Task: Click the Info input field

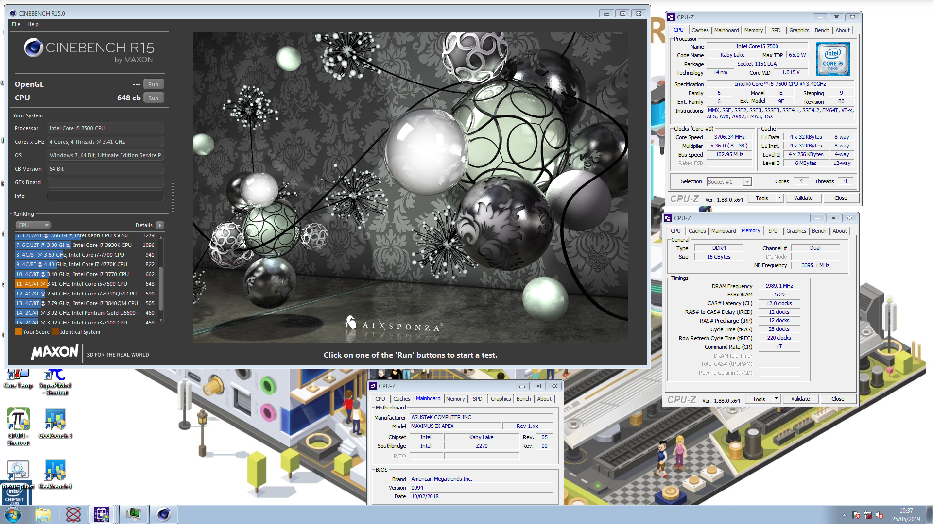Action: click(x=105, y=196)
